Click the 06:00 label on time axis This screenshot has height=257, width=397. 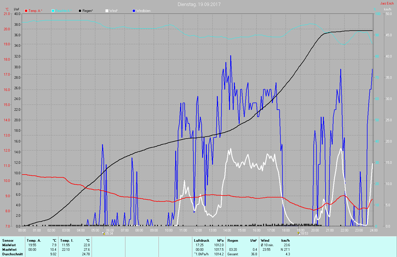click(110, 230)
